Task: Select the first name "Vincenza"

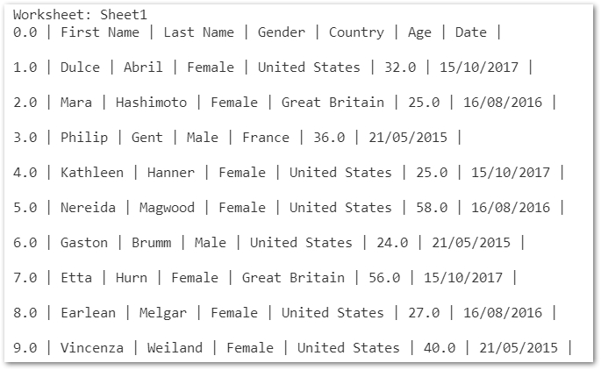Action: pyautogui.click(x=92, y=348)
